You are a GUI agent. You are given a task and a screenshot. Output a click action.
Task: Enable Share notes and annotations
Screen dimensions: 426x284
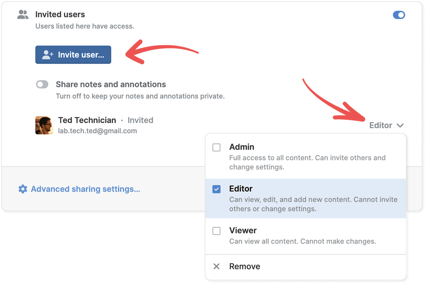click(42, 84)
